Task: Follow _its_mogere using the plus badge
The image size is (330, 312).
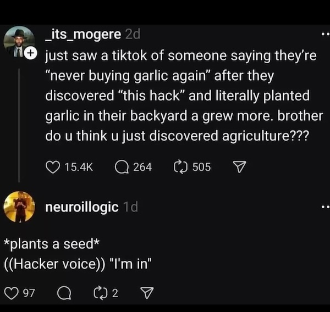Action: [x=30, y=53]
